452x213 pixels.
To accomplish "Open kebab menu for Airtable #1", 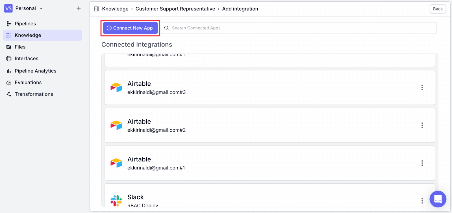I will [x=422, y=163].
